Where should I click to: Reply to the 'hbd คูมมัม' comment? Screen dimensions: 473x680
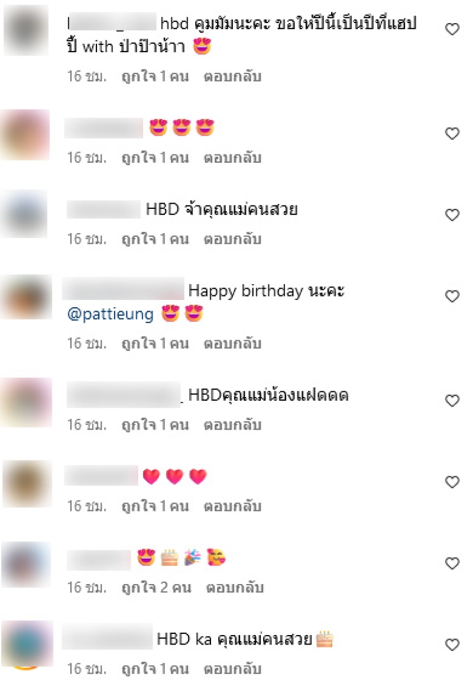point(232,76)
